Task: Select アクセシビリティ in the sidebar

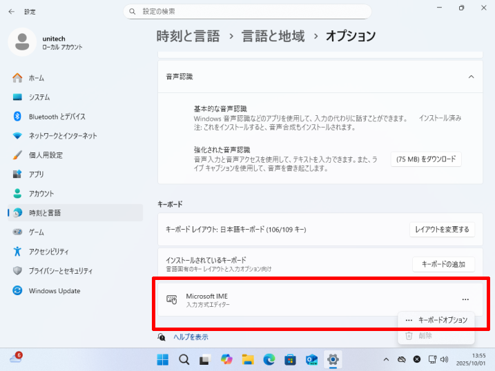Action: coord(48,252)
